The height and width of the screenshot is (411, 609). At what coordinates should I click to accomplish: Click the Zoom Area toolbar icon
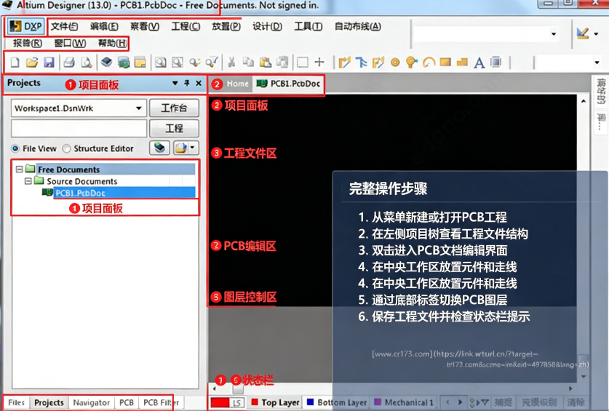pyautogui.click(x=178, y=62)
